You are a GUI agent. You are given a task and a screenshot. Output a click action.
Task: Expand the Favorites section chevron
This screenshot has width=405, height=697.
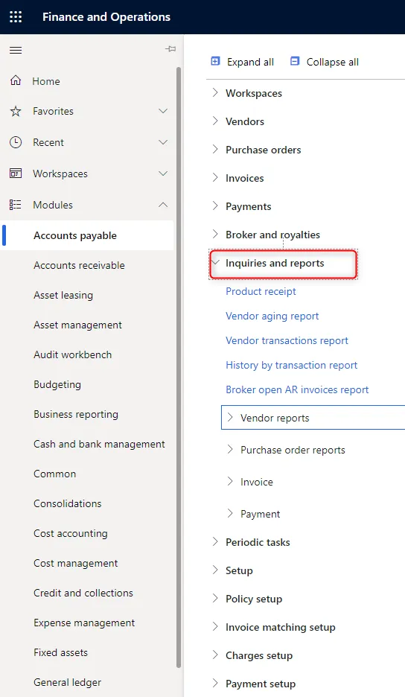pos(163,111)
